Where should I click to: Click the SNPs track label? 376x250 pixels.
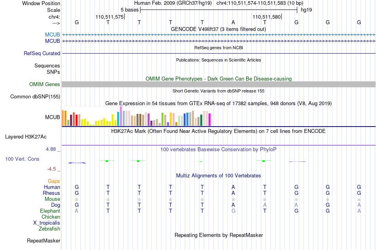pos(53,72)
